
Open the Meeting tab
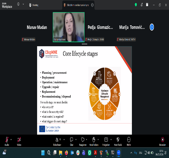[x=34, y=5]
